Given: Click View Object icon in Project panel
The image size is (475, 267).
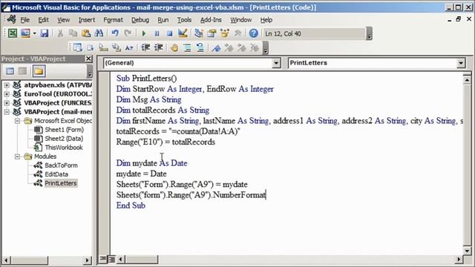Looking at the screenshot, I should coord(23,71).
